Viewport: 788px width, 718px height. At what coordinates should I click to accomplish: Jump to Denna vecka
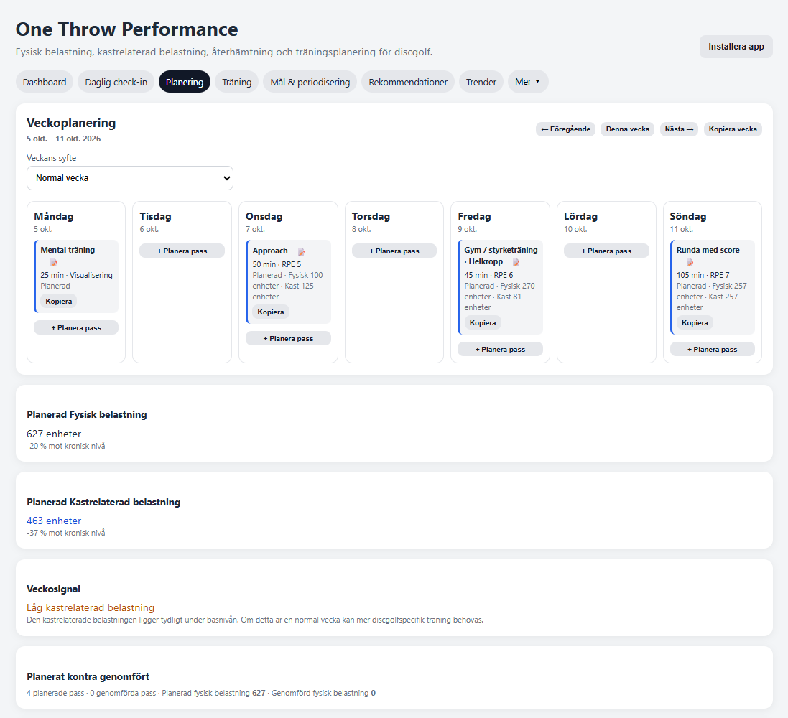point(628,129)
